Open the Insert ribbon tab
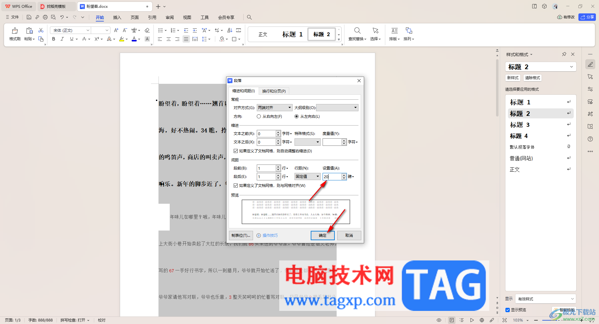The image size is (599, 324). pyautogui.click(x=117, y=17)
